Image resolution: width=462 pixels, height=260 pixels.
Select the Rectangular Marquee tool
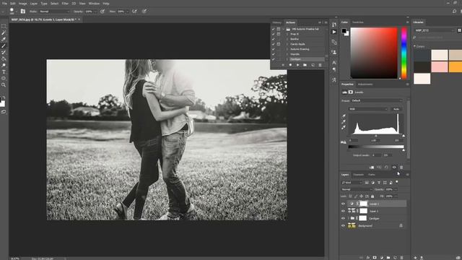tap(4, 26)
